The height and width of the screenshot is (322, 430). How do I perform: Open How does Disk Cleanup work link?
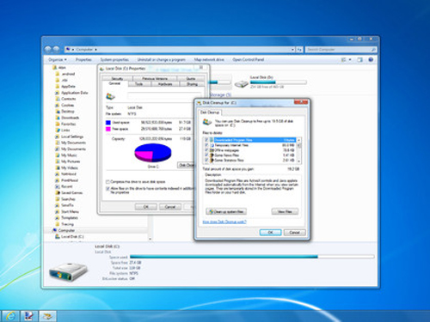click(x=224, y=222)
